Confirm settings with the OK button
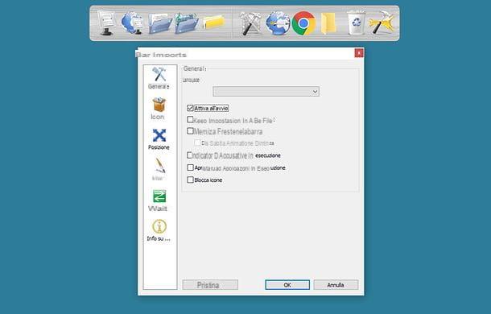This screenshot has width=491, height=314. [287, 285]
